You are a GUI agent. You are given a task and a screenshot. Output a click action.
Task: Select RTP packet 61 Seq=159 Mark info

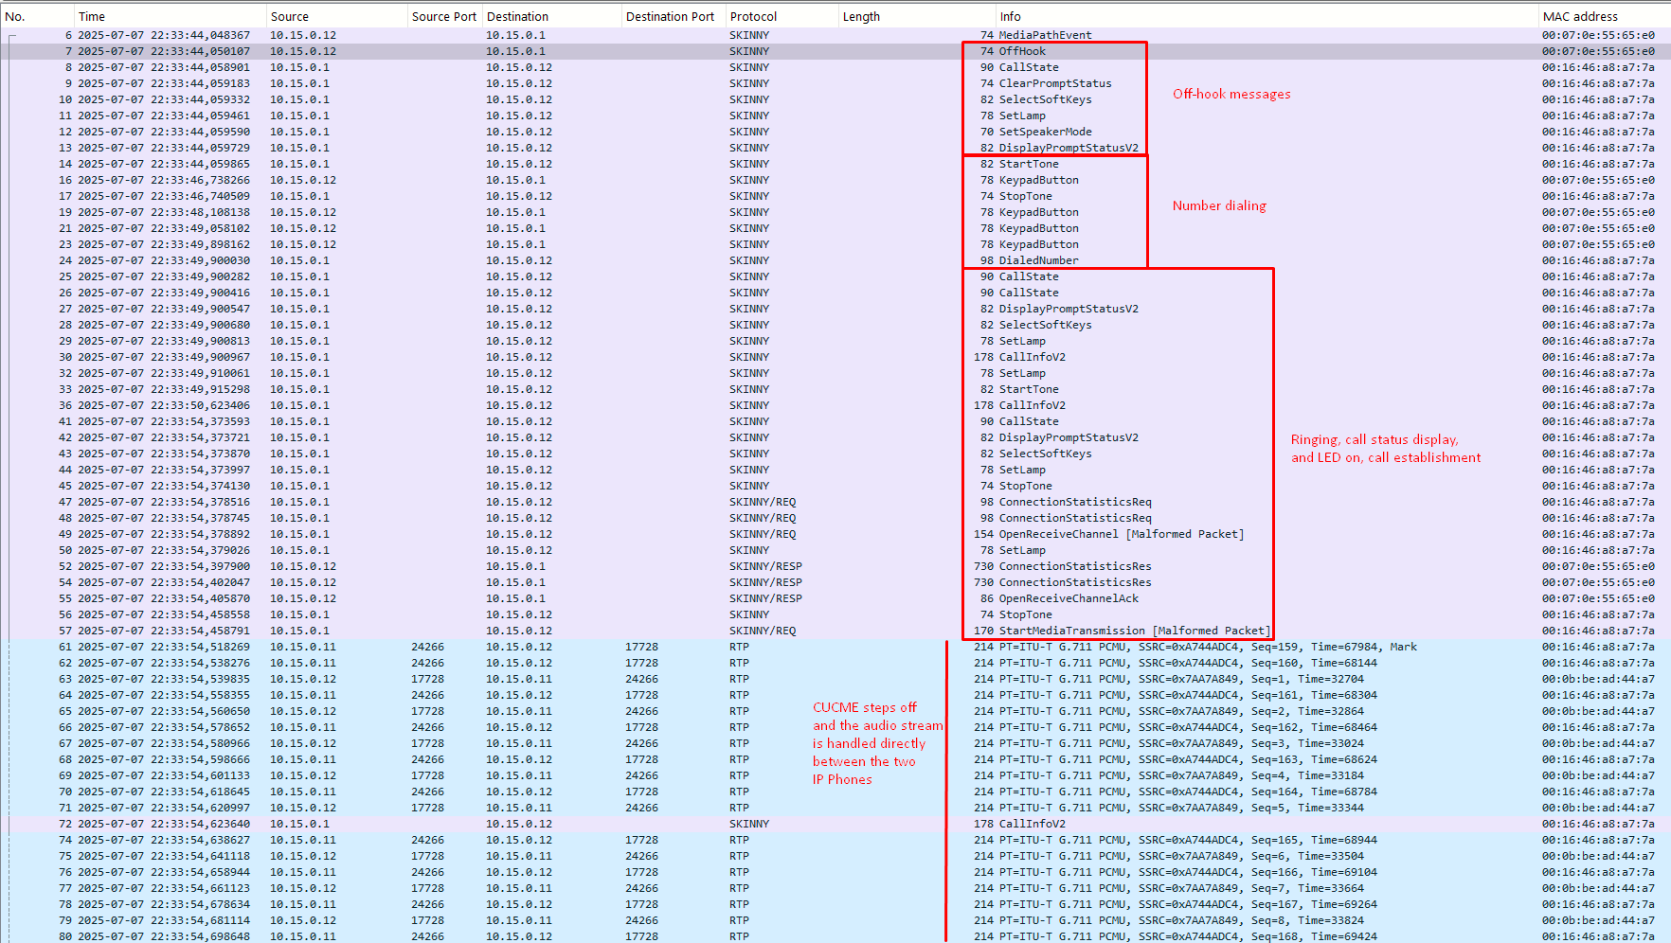(x=1208, y=647)
